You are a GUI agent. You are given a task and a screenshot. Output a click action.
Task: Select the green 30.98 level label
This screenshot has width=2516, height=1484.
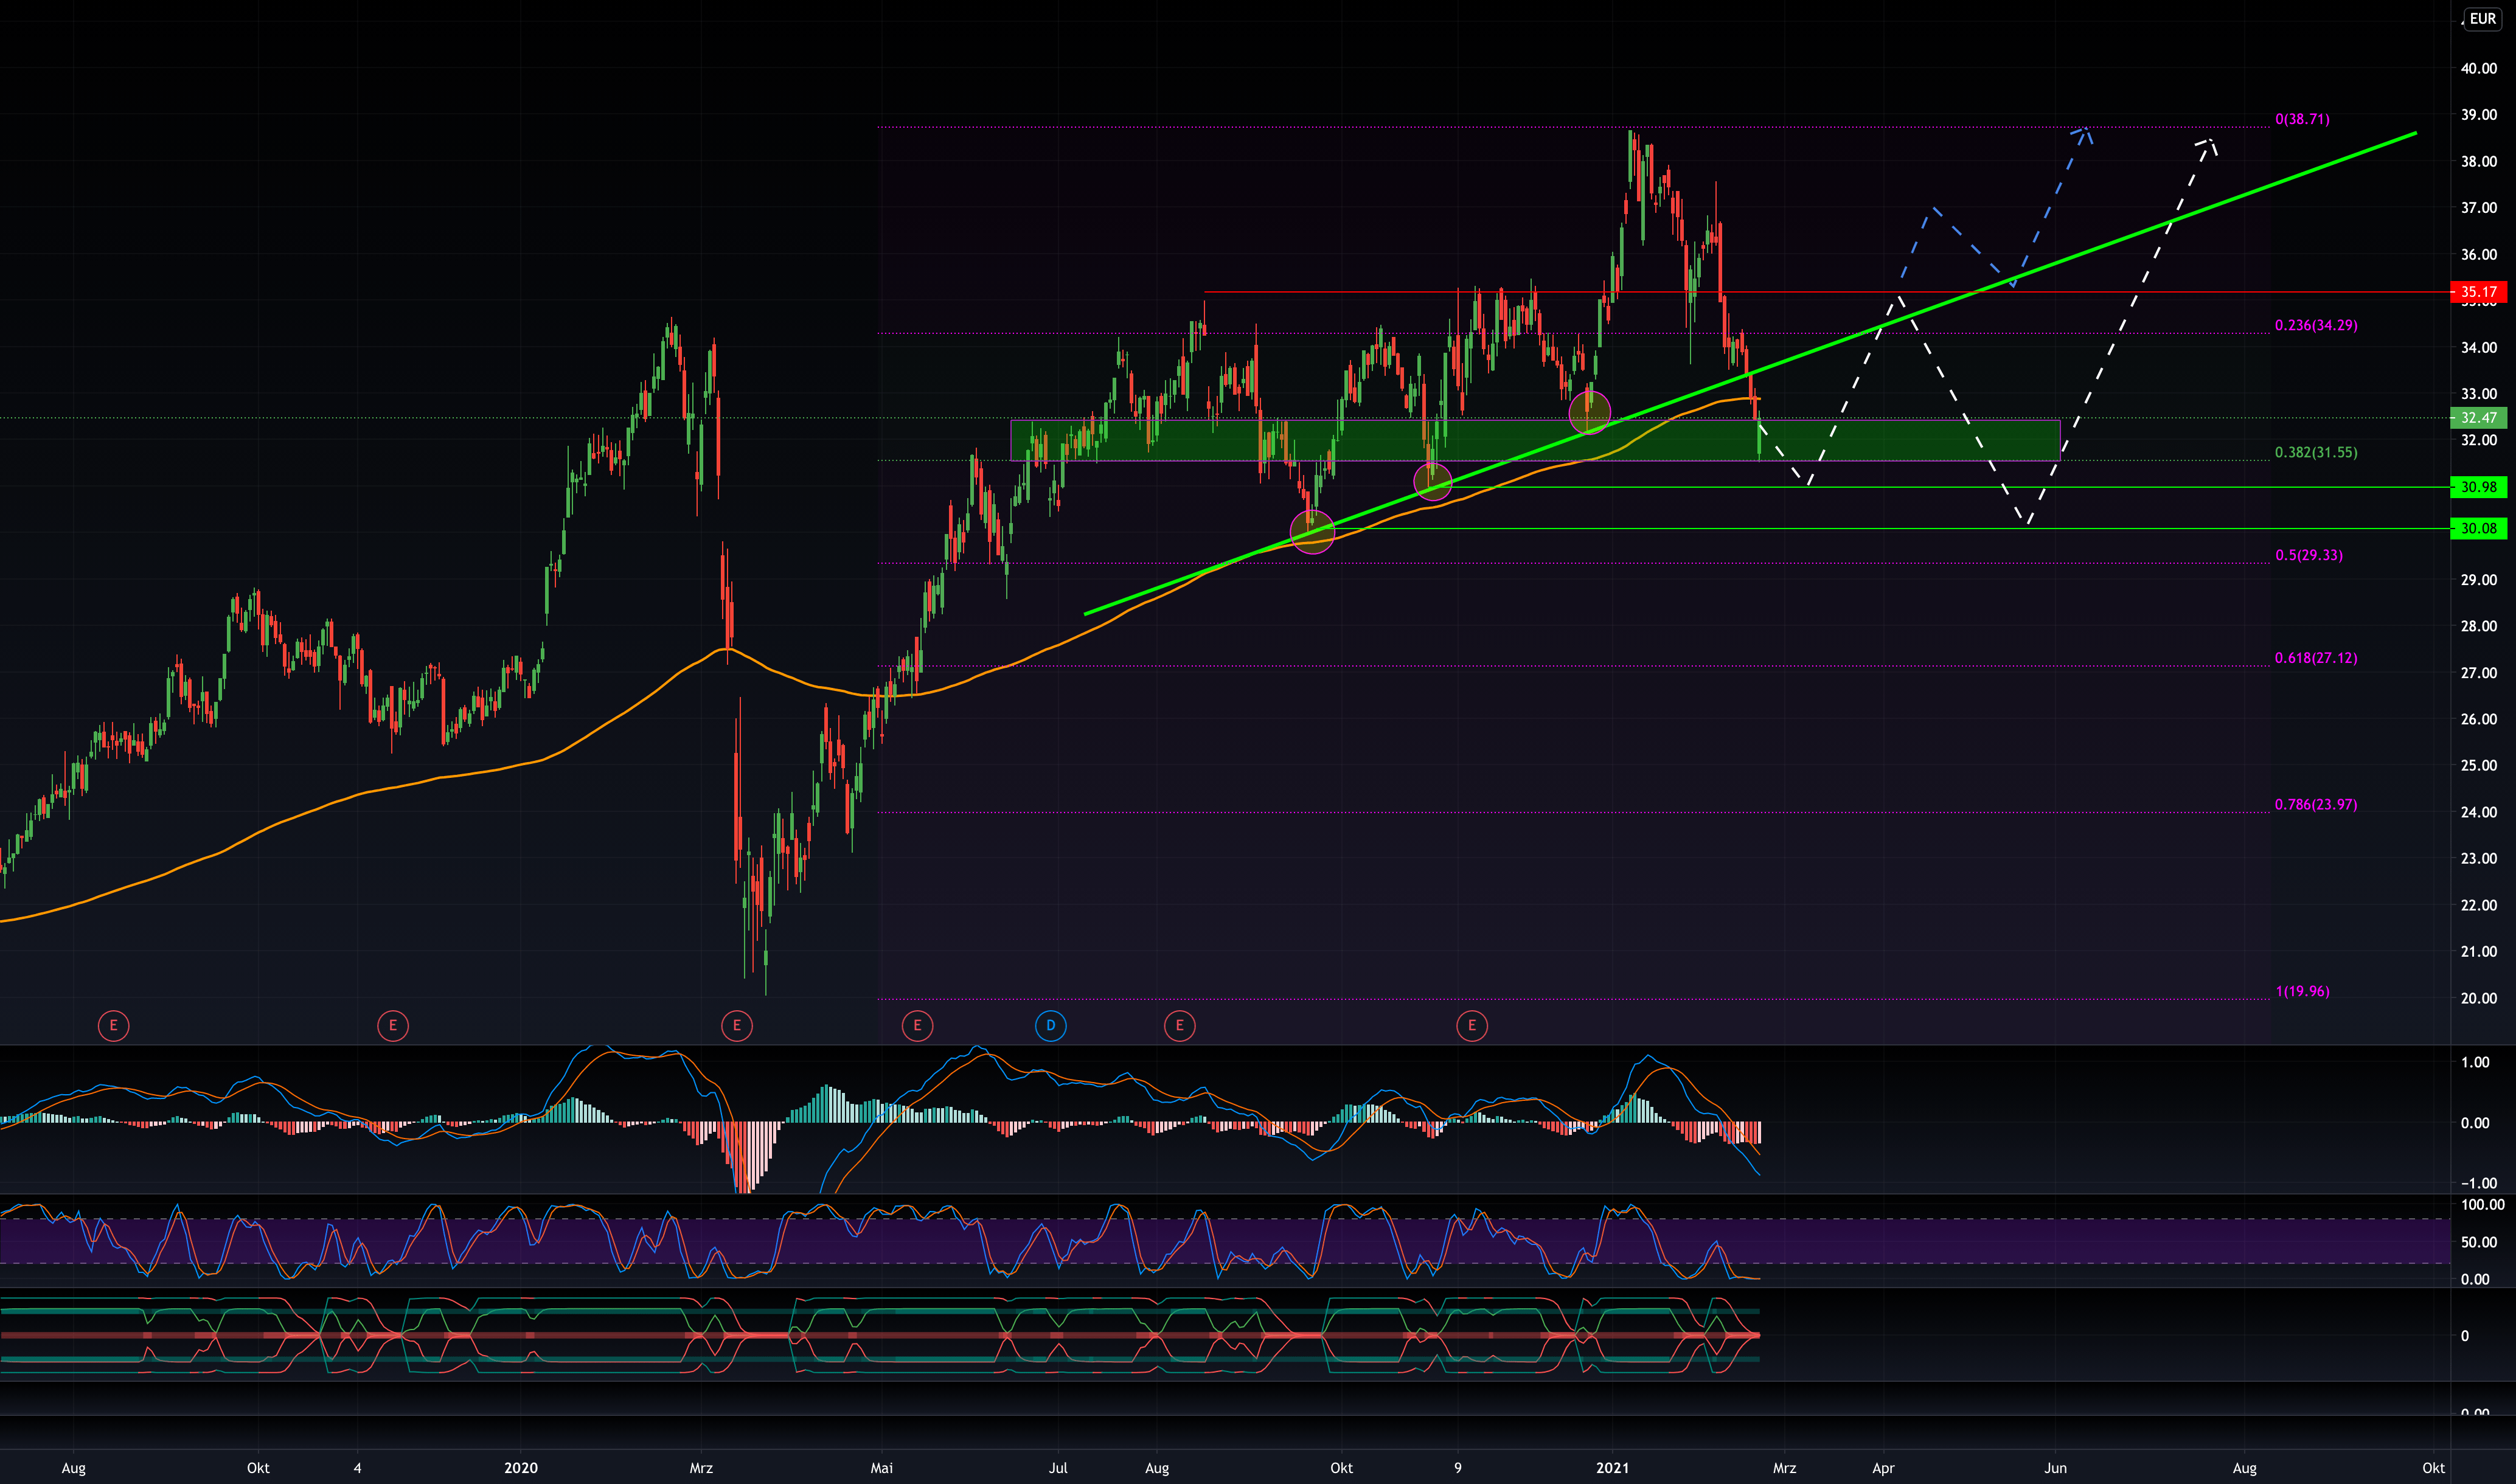point(2478,487)
